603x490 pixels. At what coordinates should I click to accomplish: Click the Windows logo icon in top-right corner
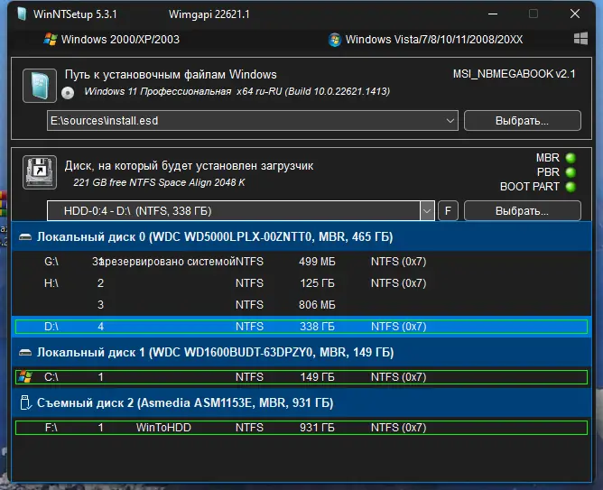[581, 40]
